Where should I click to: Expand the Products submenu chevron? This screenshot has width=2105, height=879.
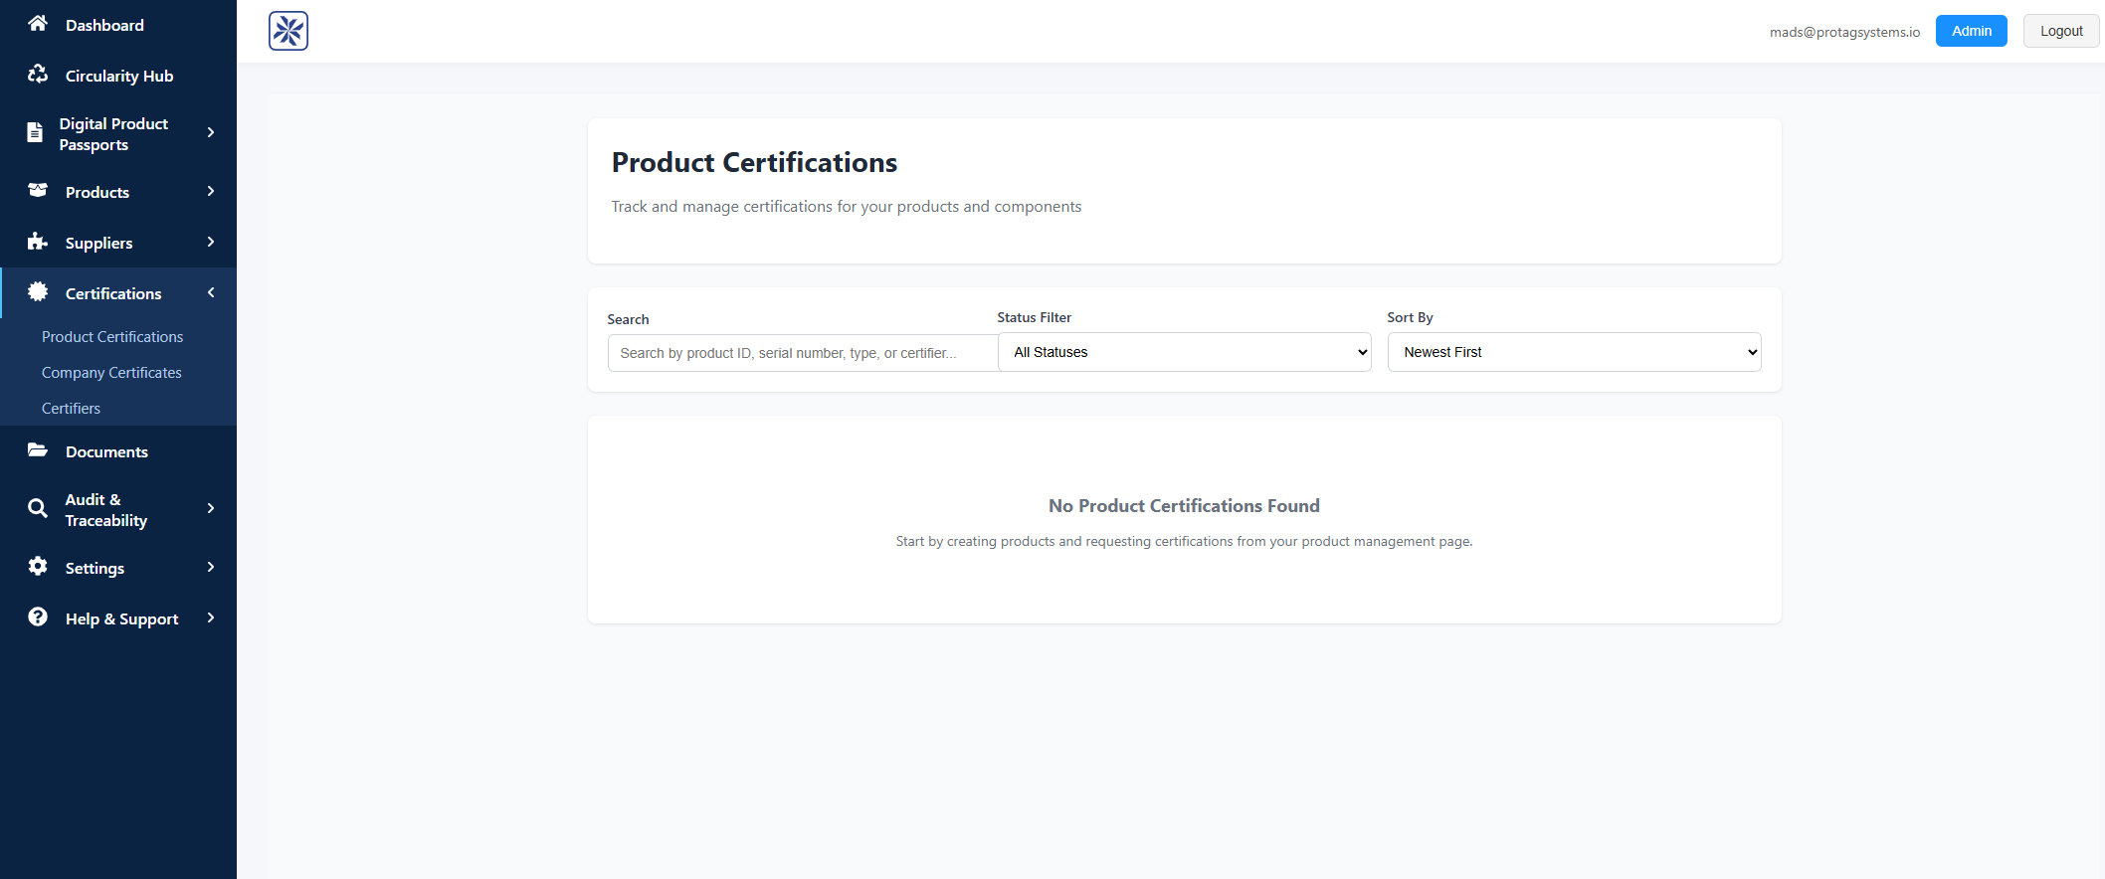211,191
